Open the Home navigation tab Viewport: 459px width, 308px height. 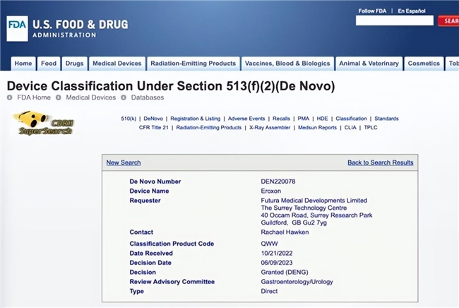pyautogui.click(x=23, y=64)
